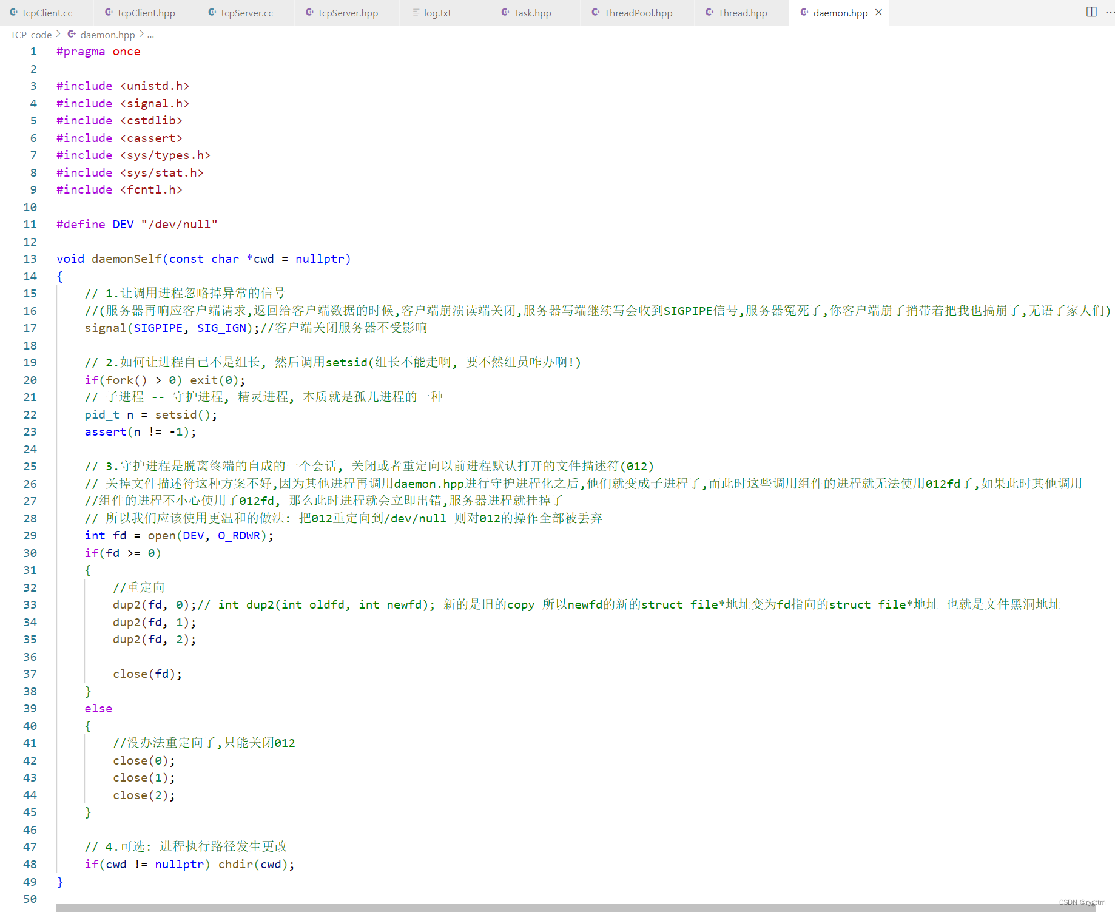
Task: Click the C++ icon in the breadcrumb
Action: coord(72,35)
